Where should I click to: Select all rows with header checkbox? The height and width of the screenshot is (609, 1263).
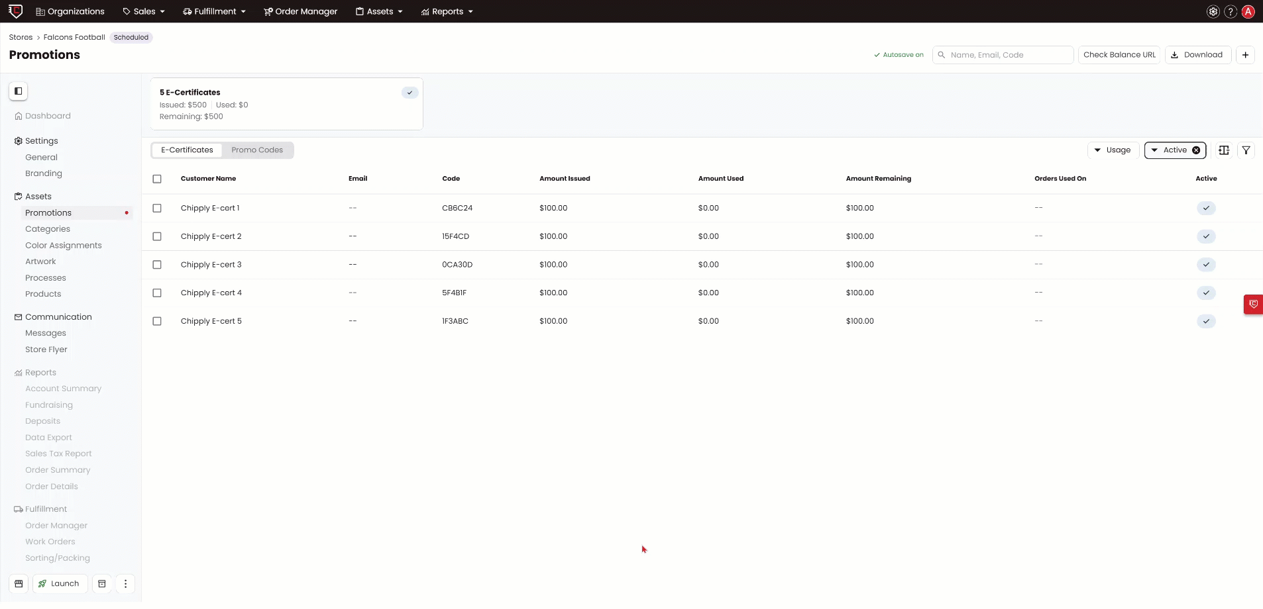click(157, 179)
